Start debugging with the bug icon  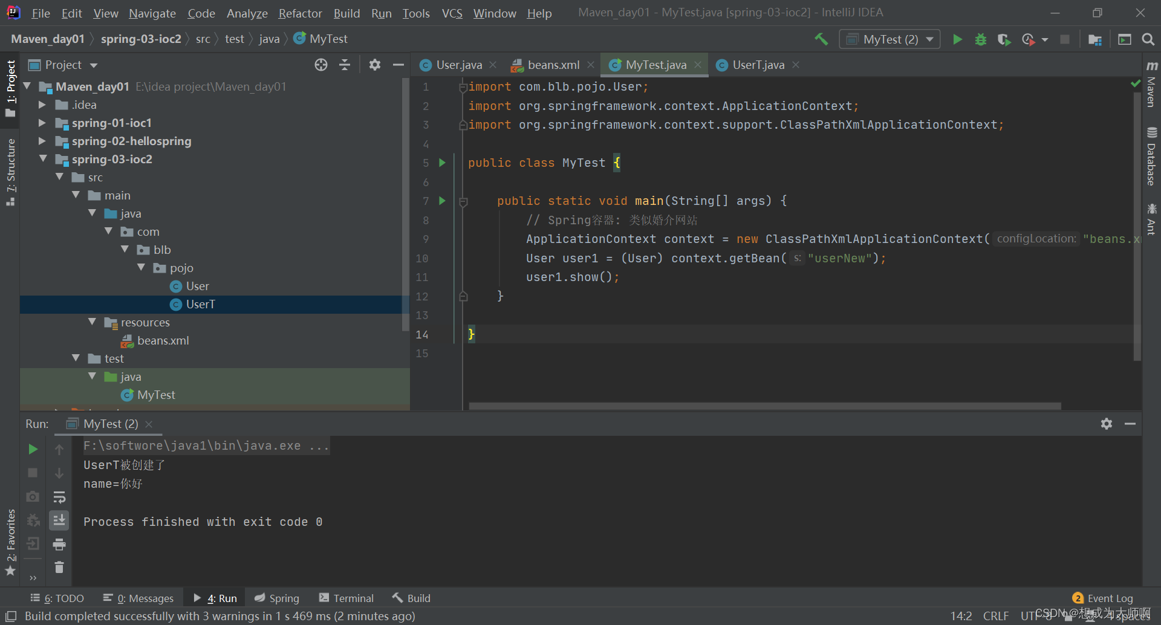pyautogui.click(x=981, y=39)
